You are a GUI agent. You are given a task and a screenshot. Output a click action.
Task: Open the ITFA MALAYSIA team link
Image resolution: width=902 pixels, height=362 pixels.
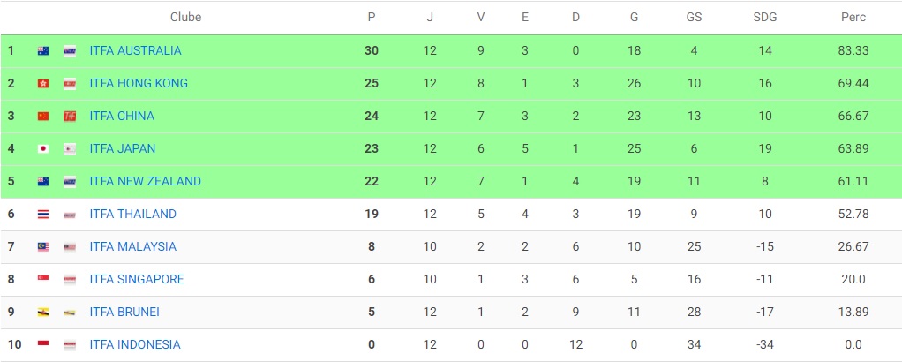(x=133, y=247)
